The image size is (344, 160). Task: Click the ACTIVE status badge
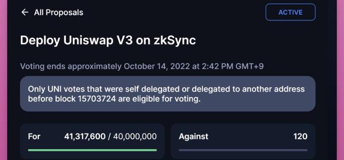tap(291, 12)
